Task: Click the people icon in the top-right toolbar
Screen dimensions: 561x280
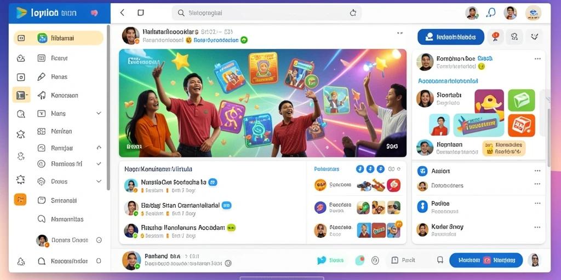Action: 514,37
